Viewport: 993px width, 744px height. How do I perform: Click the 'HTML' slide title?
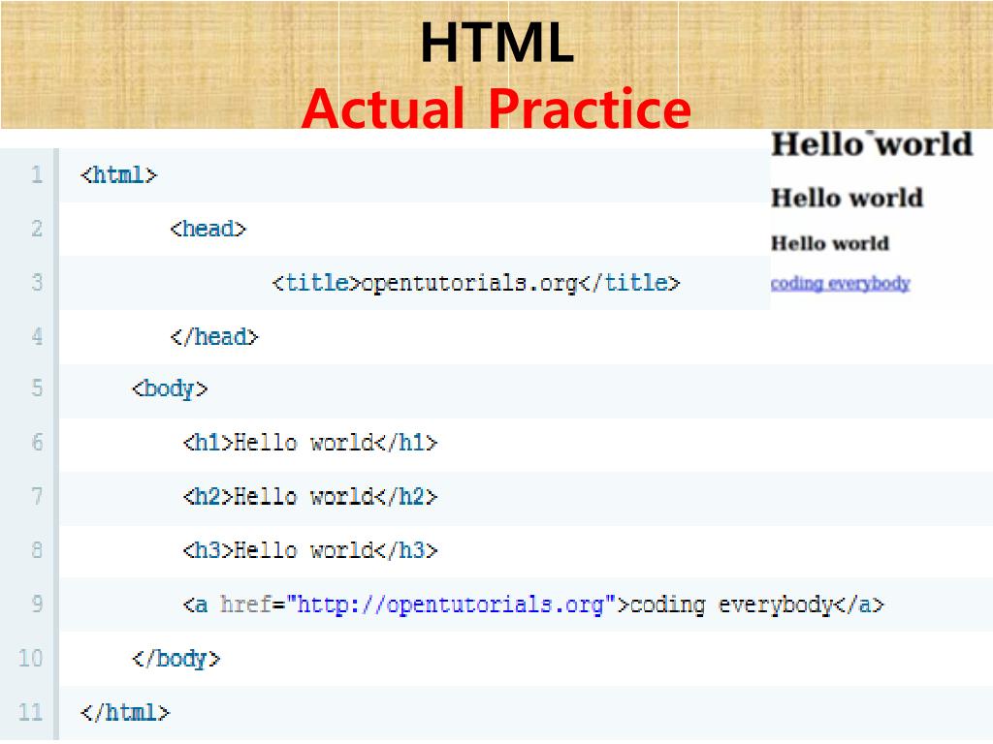tap(497, 43)
